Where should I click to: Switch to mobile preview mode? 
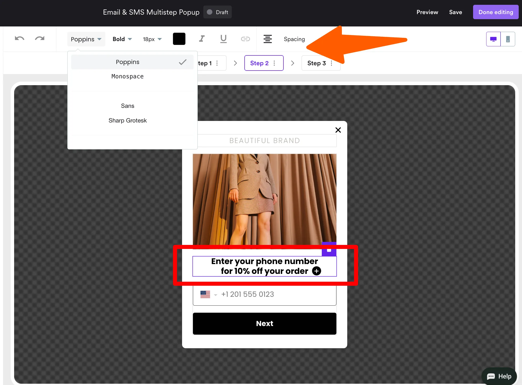pos(508,39)
